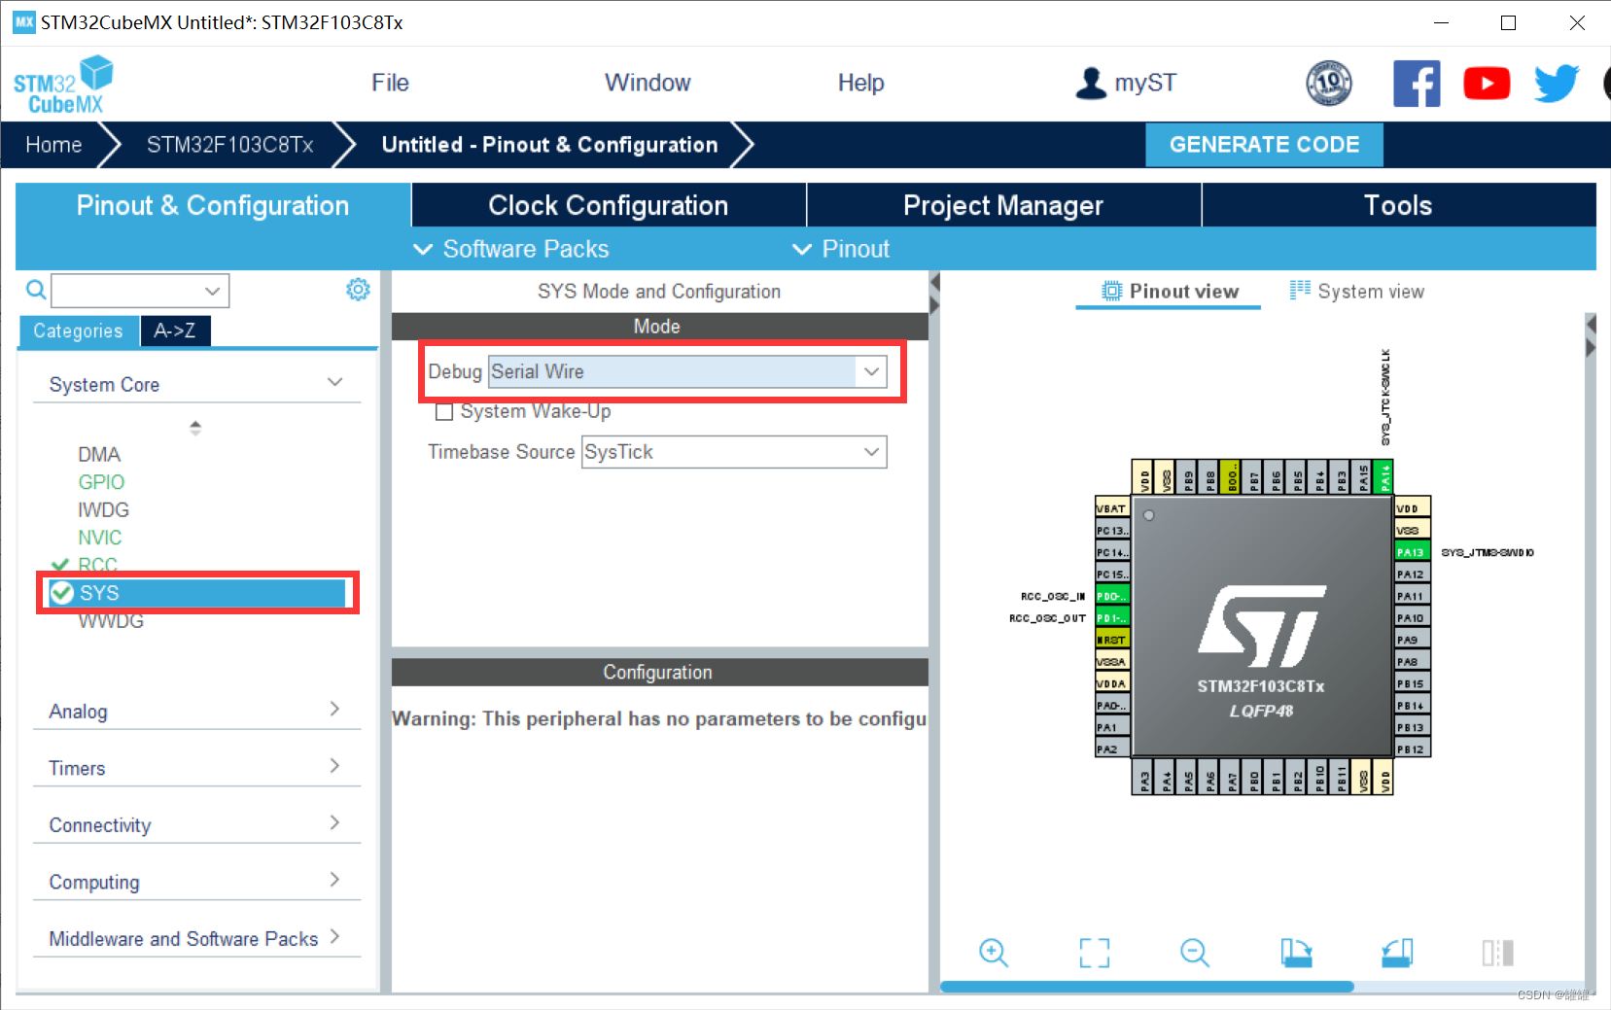1611x1010 pixels.
Task: Open the Help menu
Action: 860,83
